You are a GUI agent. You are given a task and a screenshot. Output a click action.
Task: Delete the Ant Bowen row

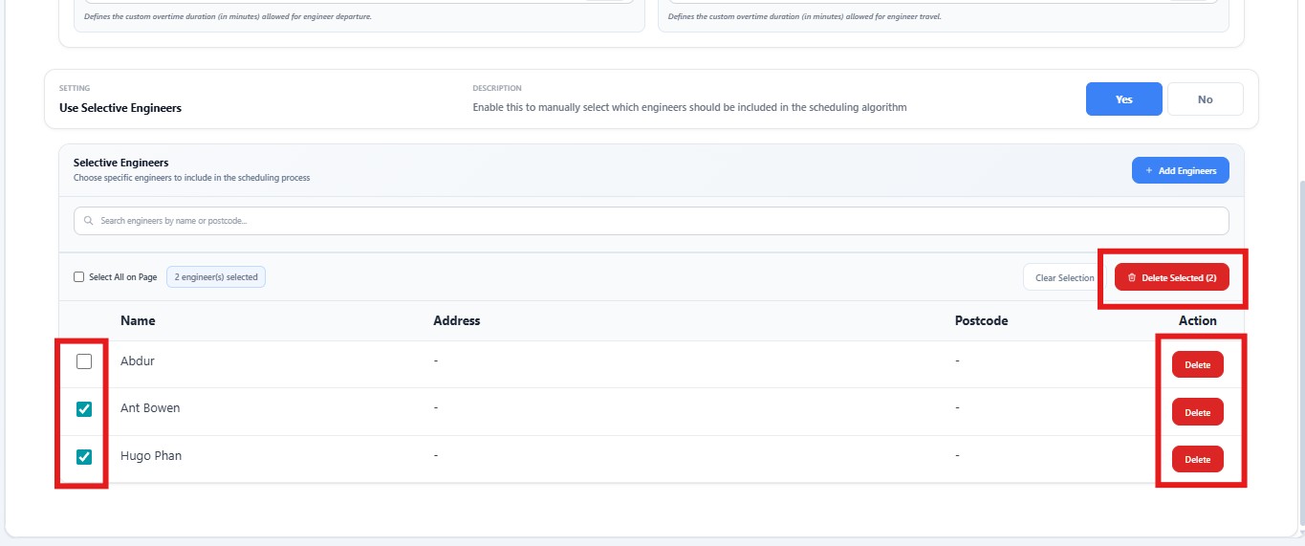(1198, 412)
